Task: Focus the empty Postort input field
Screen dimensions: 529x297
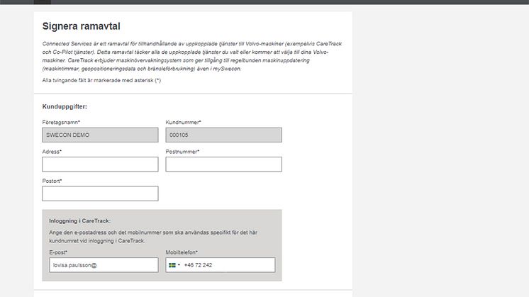Action: point(100,194)
